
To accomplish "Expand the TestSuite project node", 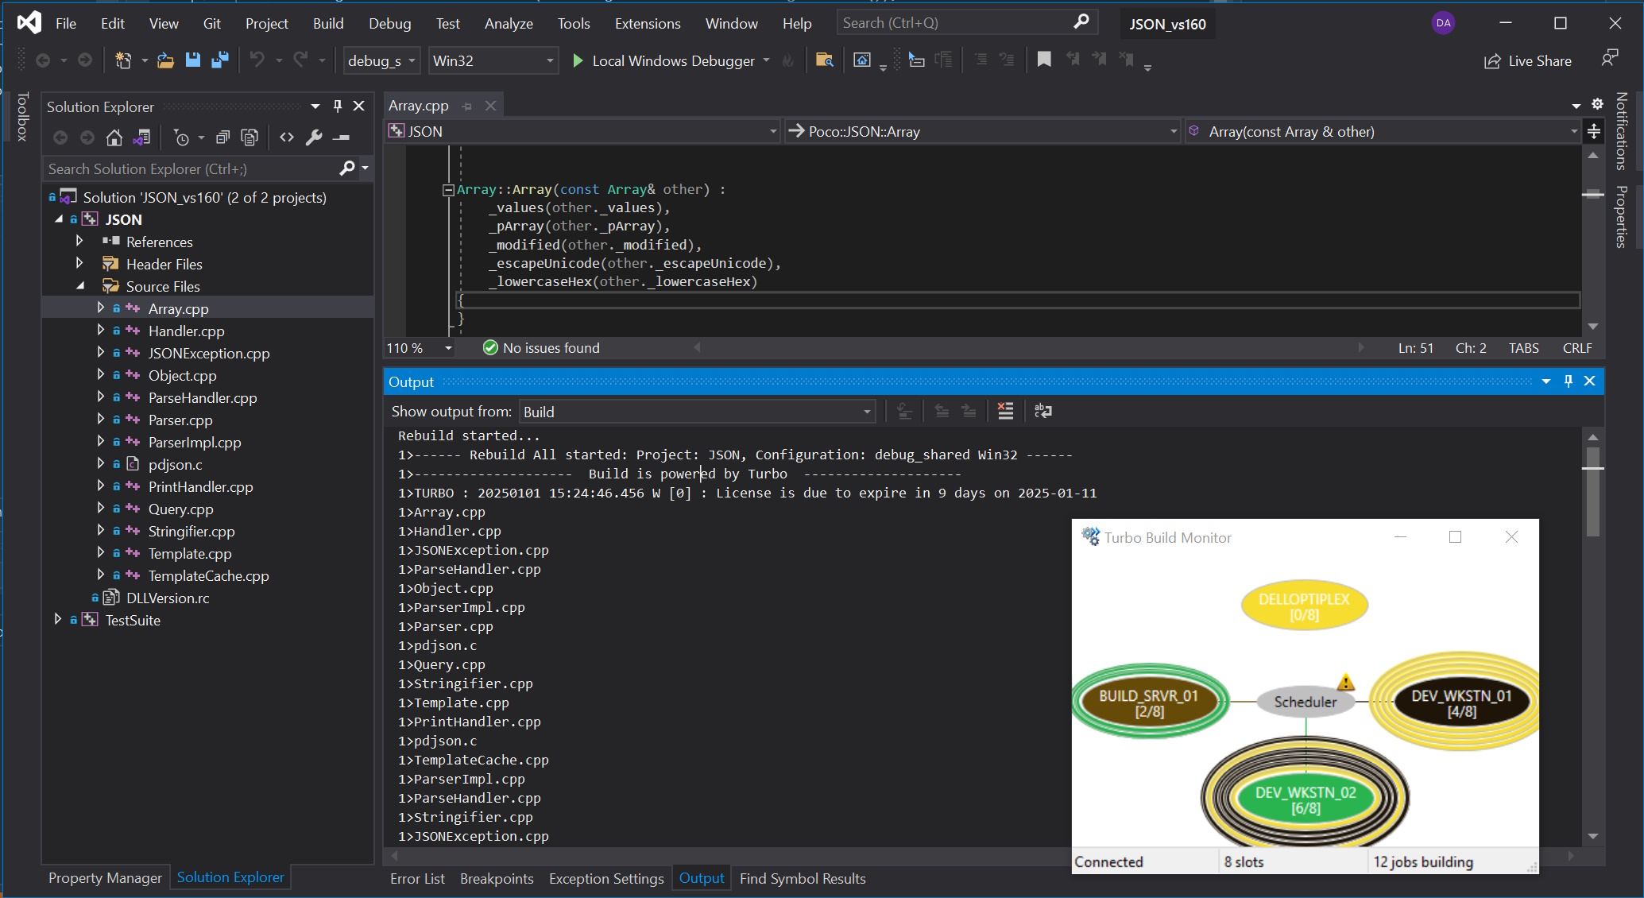I will tap(57, 619).
